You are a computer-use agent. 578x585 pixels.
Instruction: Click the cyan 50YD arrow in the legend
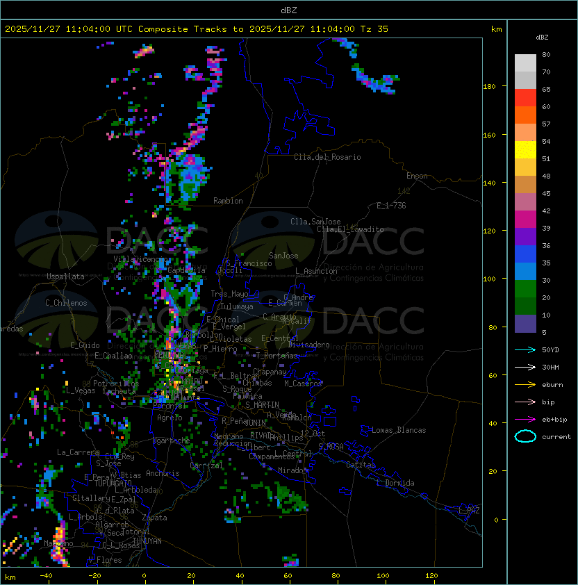tap(525, 350)
